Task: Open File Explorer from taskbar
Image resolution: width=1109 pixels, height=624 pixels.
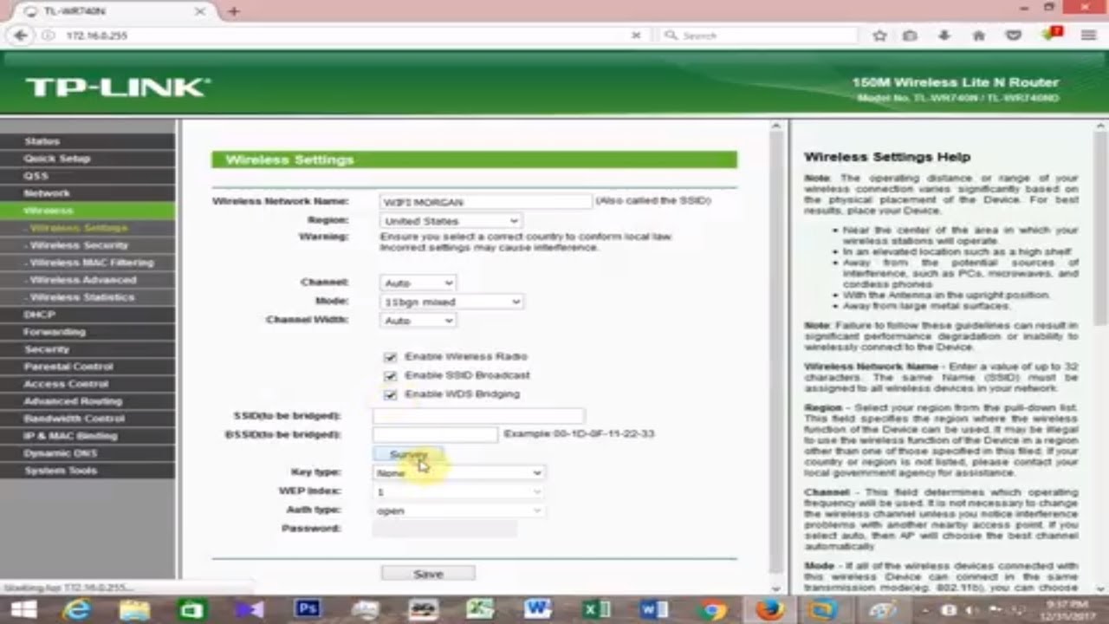Action: pos(134,610)
